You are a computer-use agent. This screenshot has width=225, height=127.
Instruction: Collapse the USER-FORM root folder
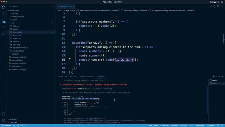pos(14,11)
